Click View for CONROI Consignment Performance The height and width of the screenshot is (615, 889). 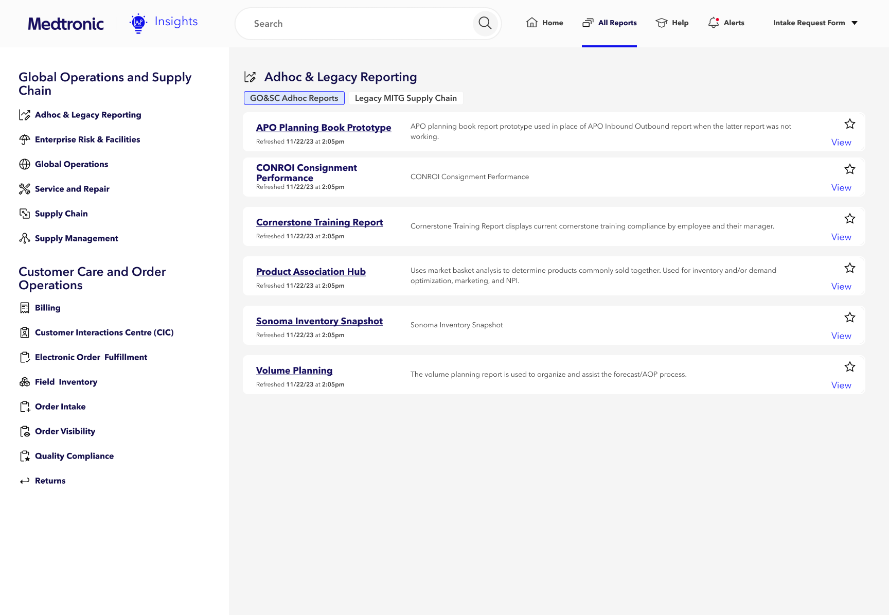coord(841,188)
